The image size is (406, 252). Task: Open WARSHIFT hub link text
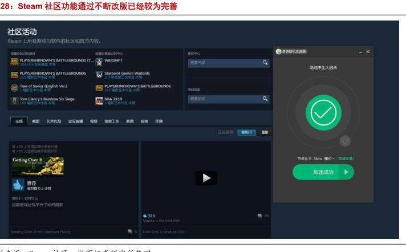coord(113,60)
